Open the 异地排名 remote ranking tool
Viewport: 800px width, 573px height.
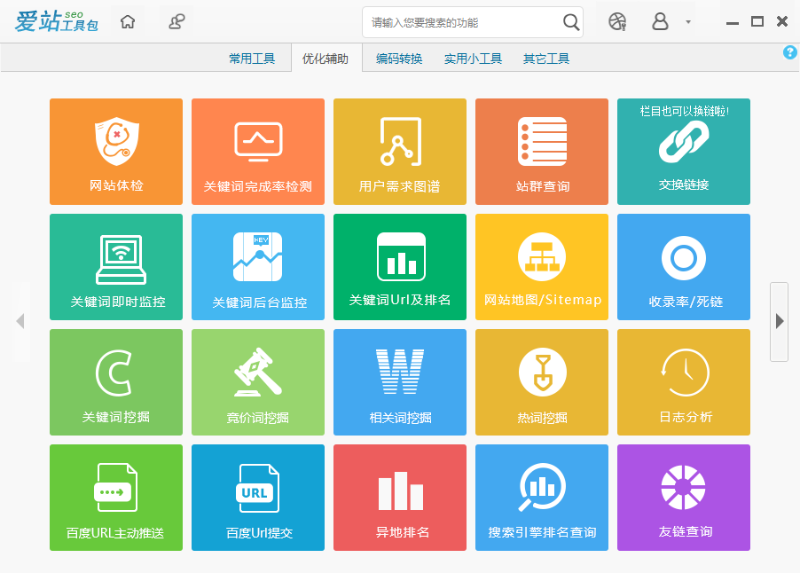(x=399, y=497)
